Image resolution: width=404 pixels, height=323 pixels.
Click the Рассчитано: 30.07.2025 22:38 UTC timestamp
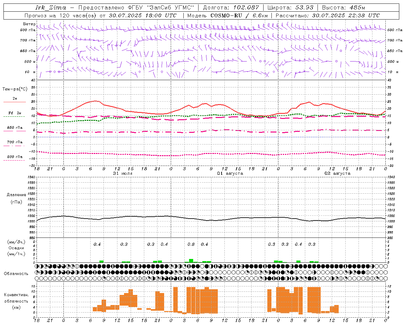point(328,15)
